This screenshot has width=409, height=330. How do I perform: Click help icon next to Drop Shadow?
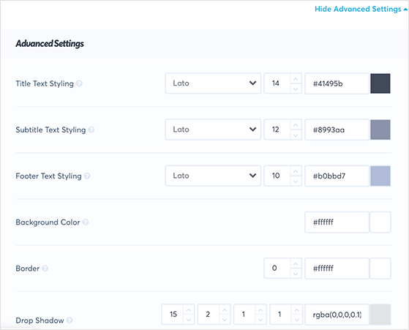69,320
